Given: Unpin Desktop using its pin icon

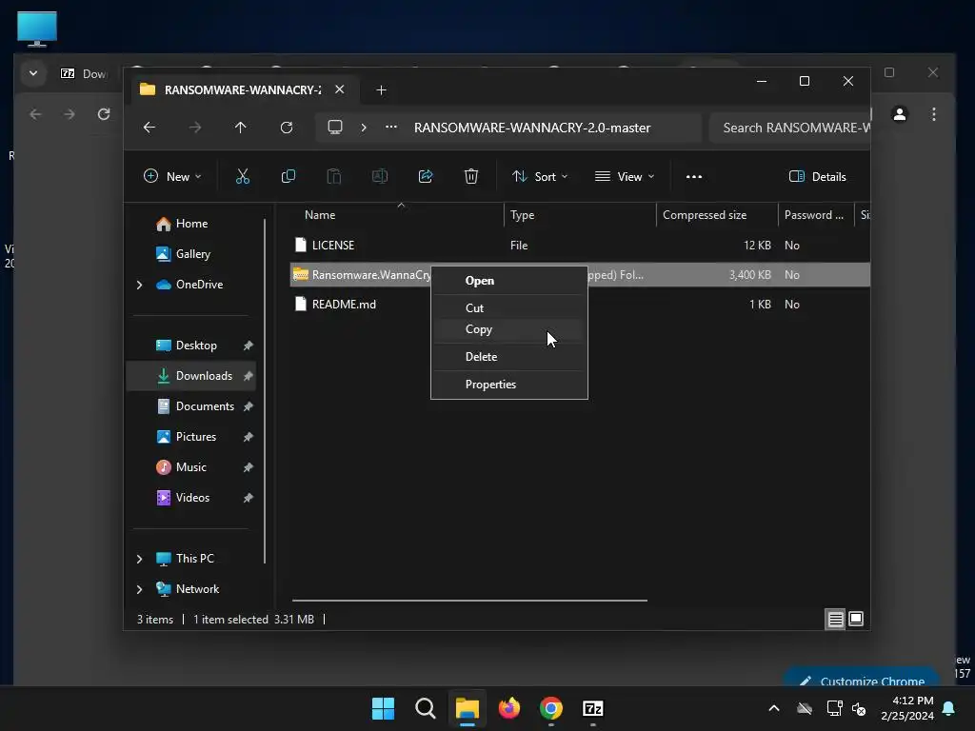Looking at the screenshot, I should coord(249,346).
